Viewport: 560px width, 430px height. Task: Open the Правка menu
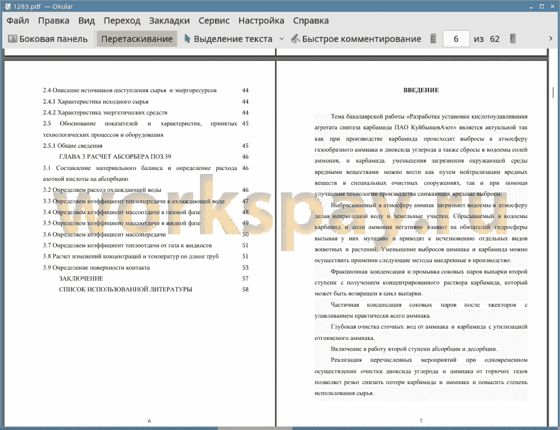pos(54,21)
